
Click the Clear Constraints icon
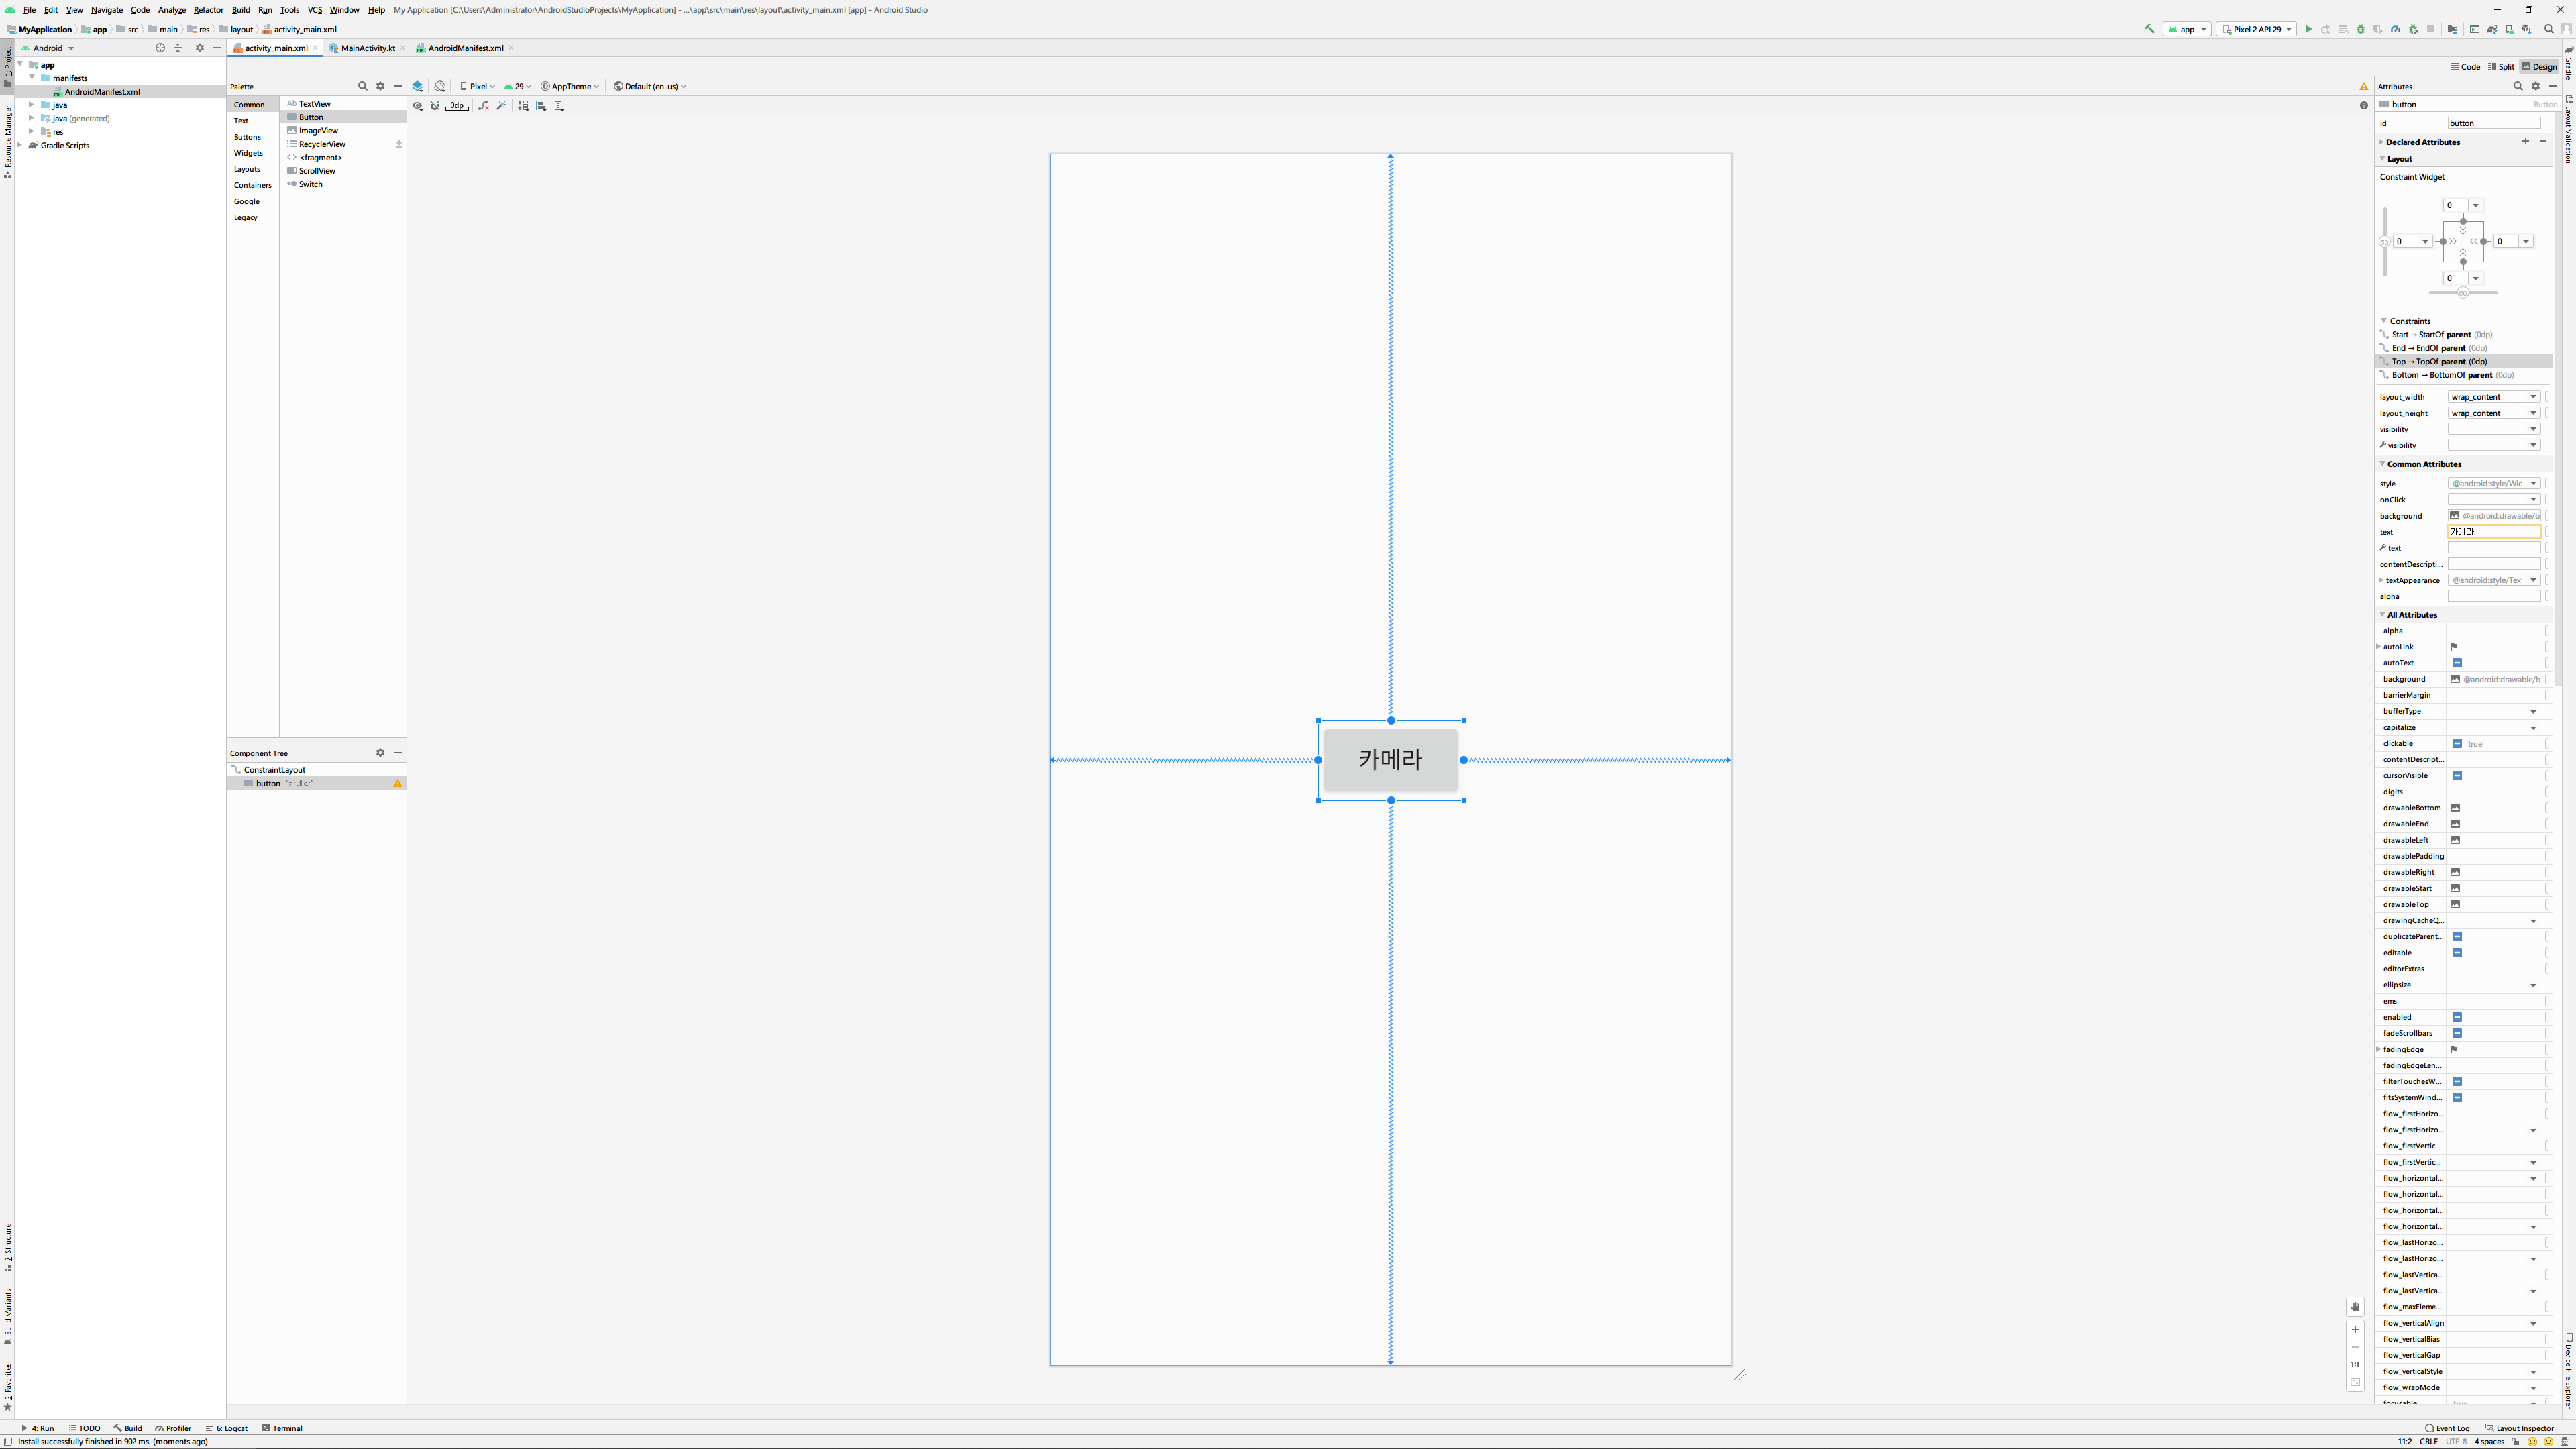pyautogui.click(x=484, y=105)
